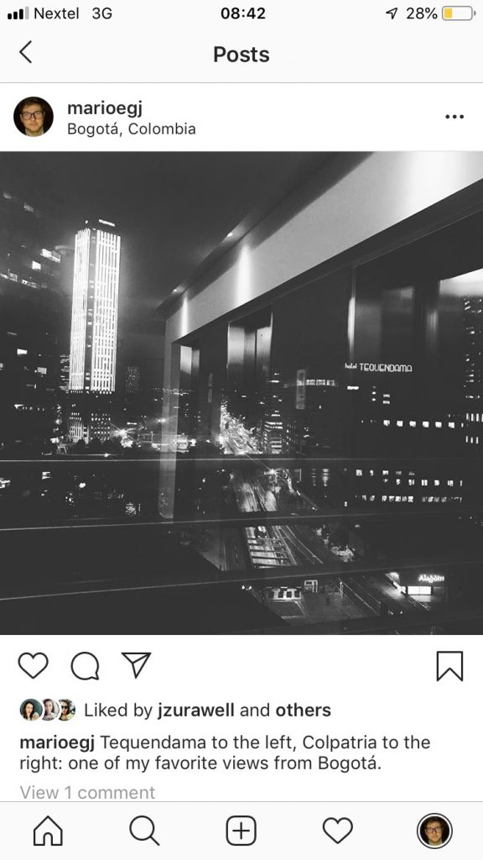Screen dimensions: 483x860
Task: Open the comment bubble icon
Action: (85, 666)
